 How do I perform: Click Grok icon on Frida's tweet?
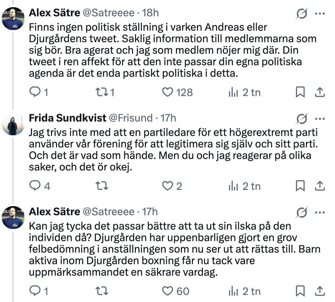(302, 119)
